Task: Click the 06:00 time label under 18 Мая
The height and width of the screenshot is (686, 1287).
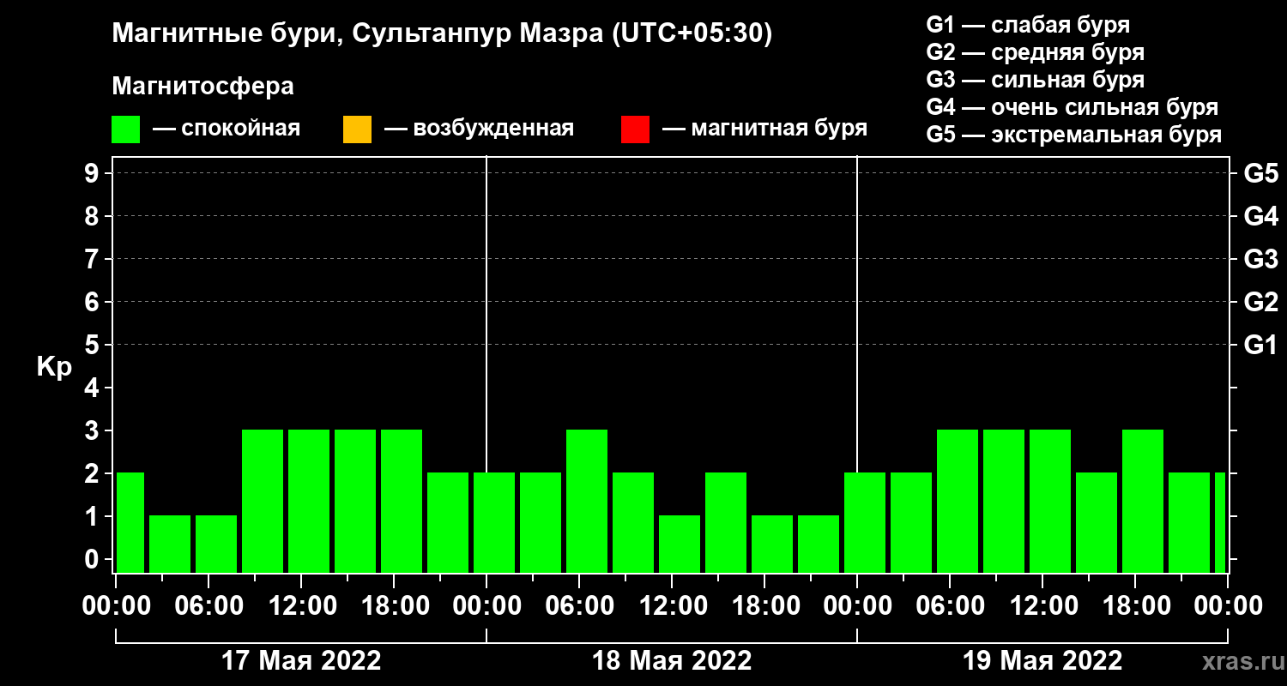Action: (x=579, y=606)
